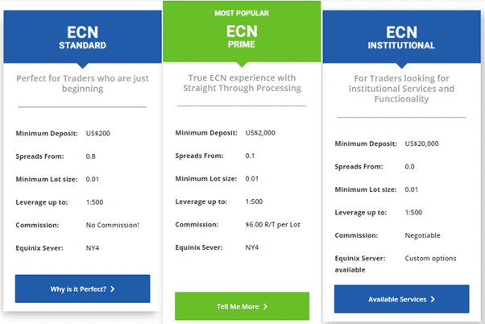This screenshot has height=324, width=485.
Task: Click the US$200 minimum deposit value
Action: 97,133
